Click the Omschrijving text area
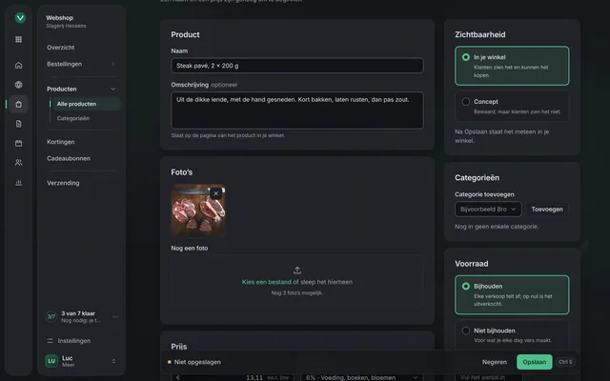The width and height of the screenshot is (610, 381). pyautogui.click(x=297, y=110)
